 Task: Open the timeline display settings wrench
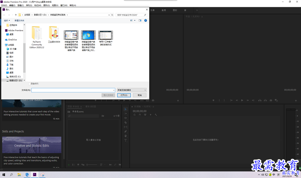click(156, 115)
